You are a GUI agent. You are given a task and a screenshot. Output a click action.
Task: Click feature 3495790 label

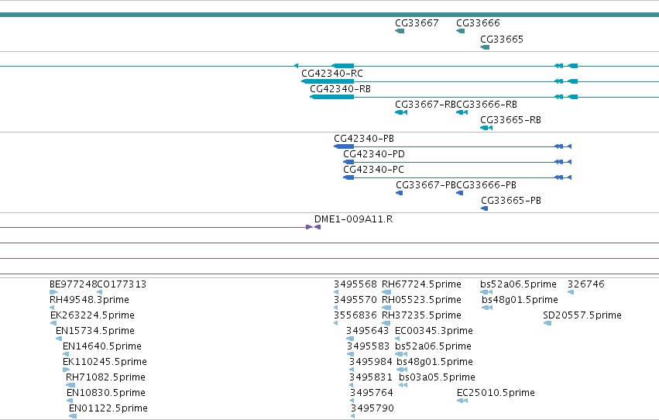coord(372,409)
